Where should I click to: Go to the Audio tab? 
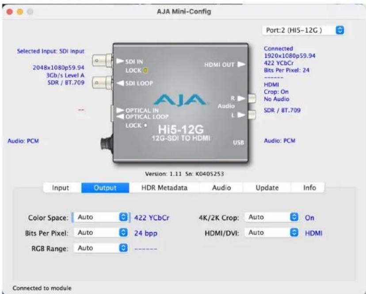click(x=221, y=188)
